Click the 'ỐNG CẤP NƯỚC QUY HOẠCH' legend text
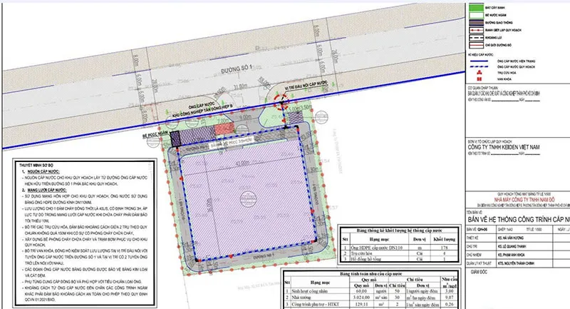The width and height of the screenshot is (570, 309). coord(516,67)
